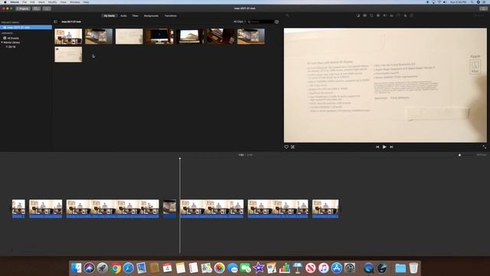Launch Google Chrome from the Dock
This screenshot has height=276, width=490.
pos(116,268)
